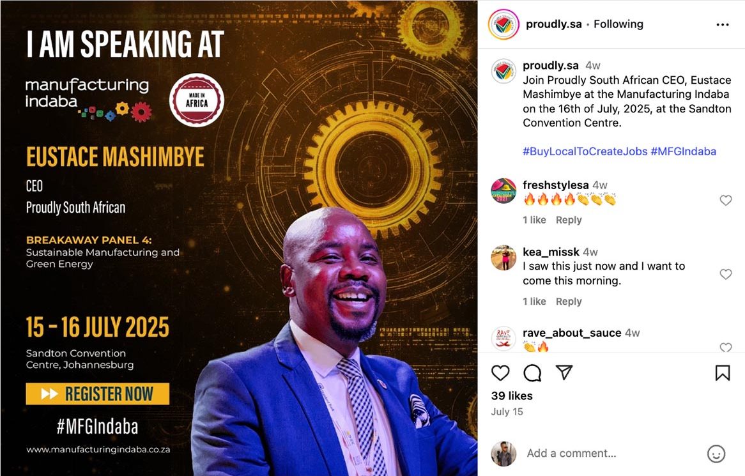The width and height of the screenshot is (745, 476).
Task: Like kea_missk's comment heart
Action: (726, 274)
